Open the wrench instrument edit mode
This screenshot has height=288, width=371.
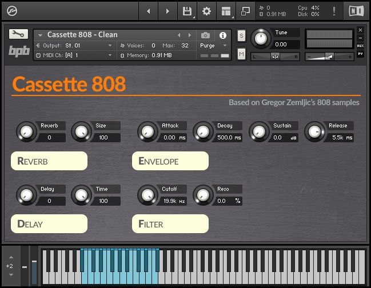[x=18, y=34]
